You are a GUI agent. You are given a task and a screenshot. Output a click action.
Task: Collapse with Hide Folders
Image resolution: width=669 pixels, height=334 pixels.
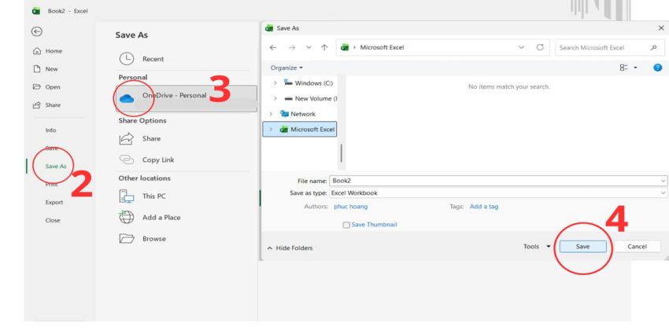click(290, 248)
